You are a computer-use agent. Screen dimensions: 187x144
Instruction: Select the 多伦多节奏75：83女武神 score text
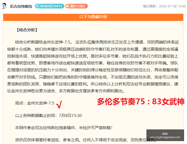point(141,102)
